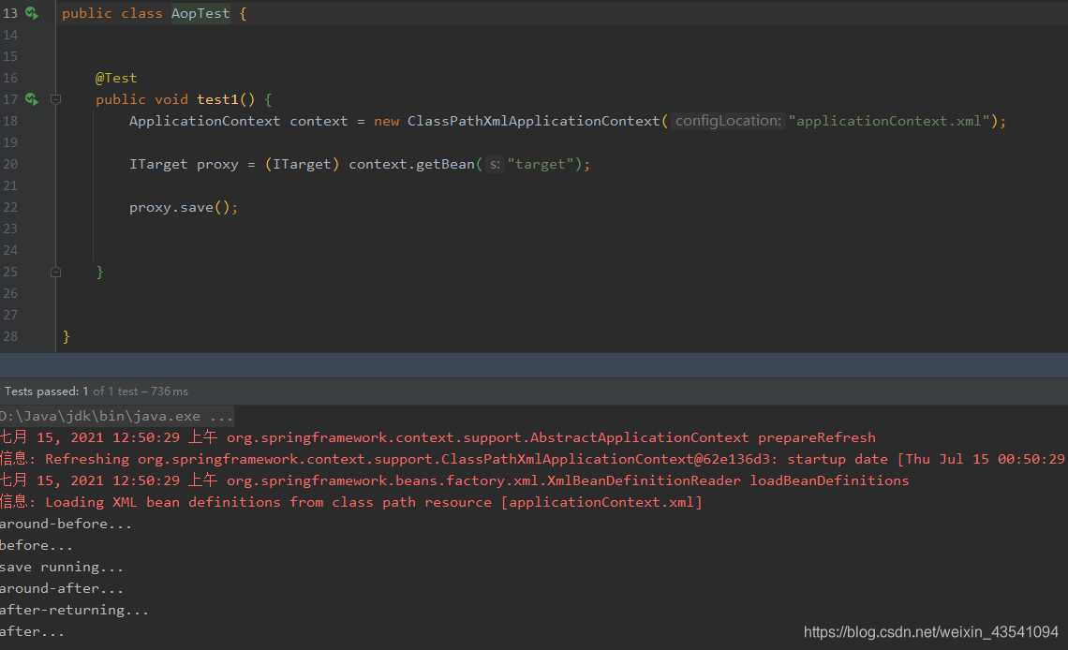Click the method name test1

pyautogui.click(x=217, y=99)
